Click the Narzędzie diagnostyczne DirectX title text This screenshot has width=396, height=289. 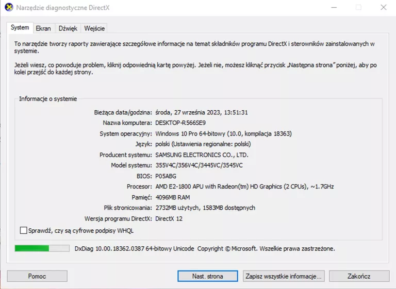coord(63,8)
